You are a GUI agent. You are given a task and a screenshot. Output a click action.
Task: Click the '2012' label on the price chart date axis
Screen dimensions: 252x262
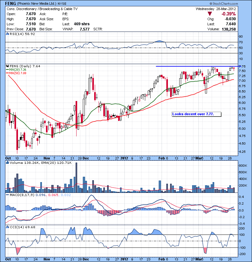pos(124,158)
